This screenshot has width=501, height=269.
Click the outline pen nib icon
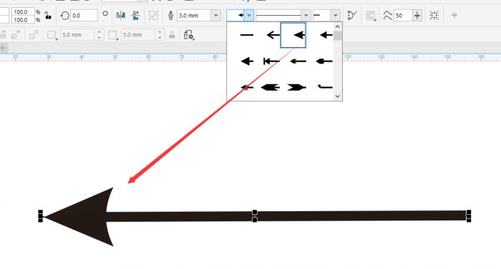[x=170, y=15]
